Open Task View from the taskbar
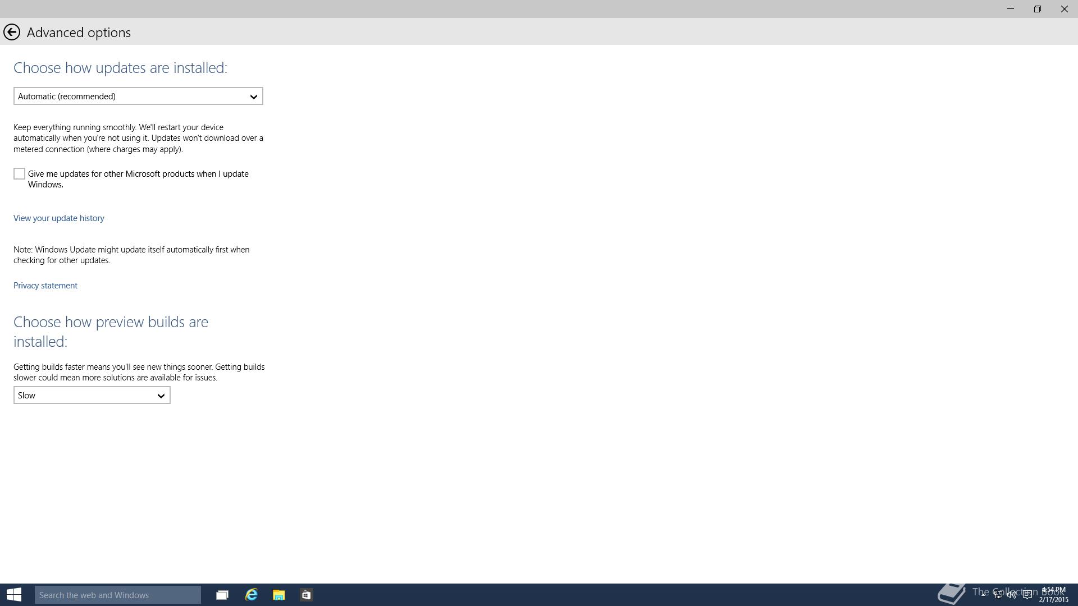 (222, 595)
